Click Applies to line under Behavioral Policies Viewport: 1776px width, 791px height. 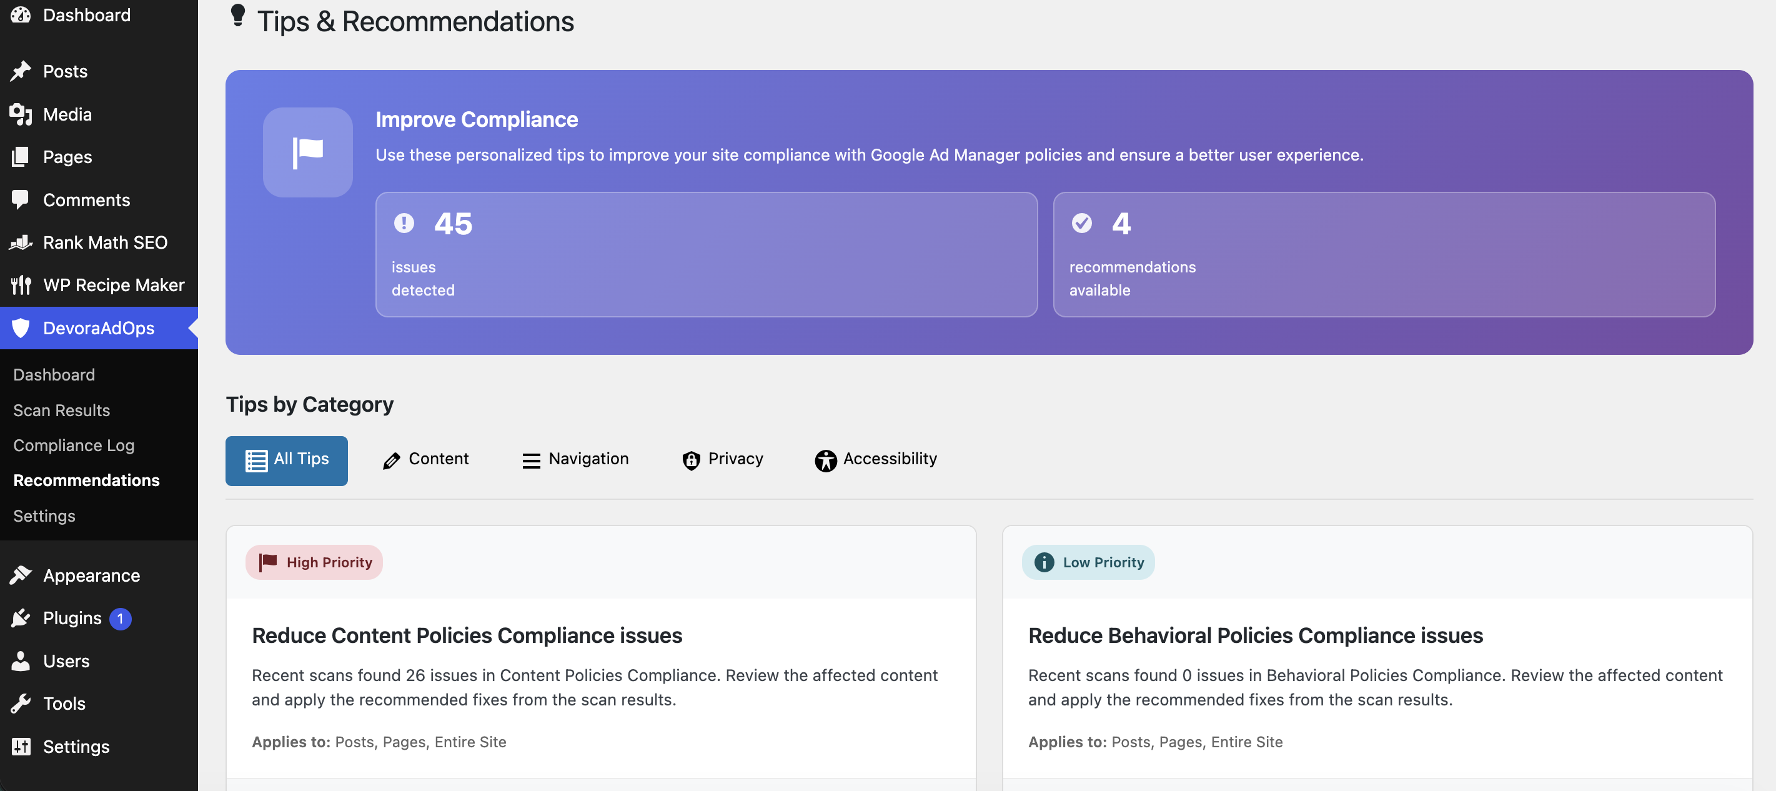coord(1155,742)
